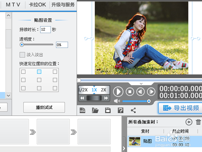This screenshot has width=202, height=152.
Task: Click the Stop playback button
Action: [130, 92]
